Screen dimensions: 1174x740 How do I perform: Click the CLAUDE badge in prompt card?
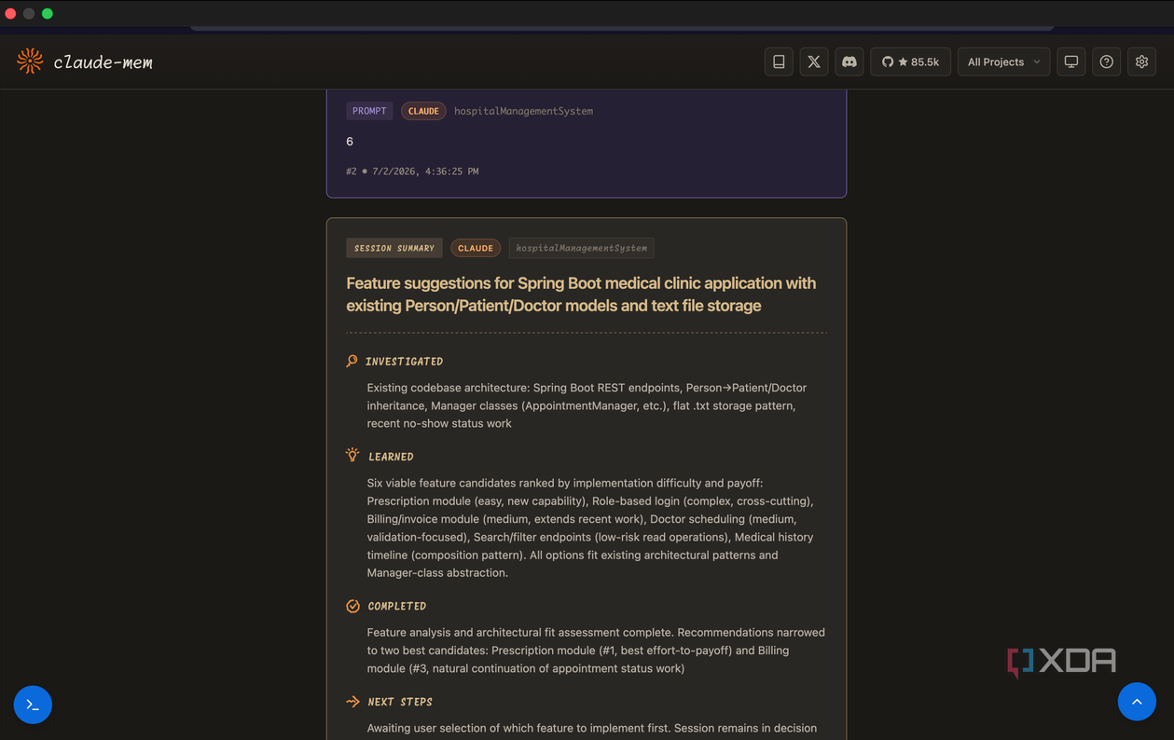tap(423, 111)
